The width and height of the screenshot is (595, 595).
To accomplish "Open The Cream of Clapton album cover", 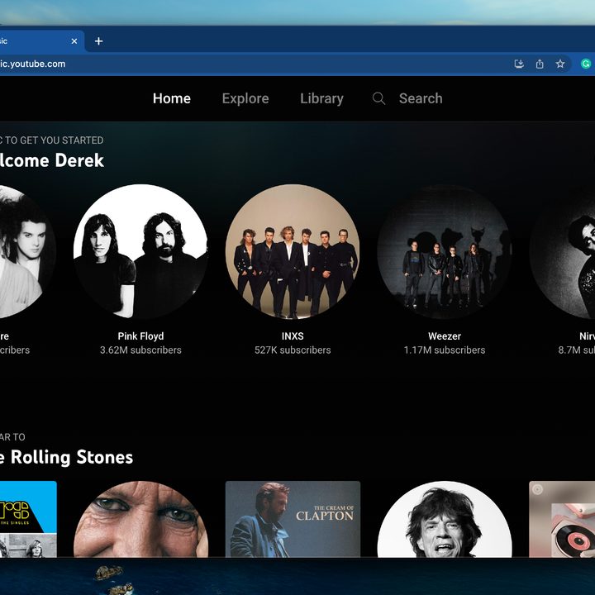I will (293, 519).
